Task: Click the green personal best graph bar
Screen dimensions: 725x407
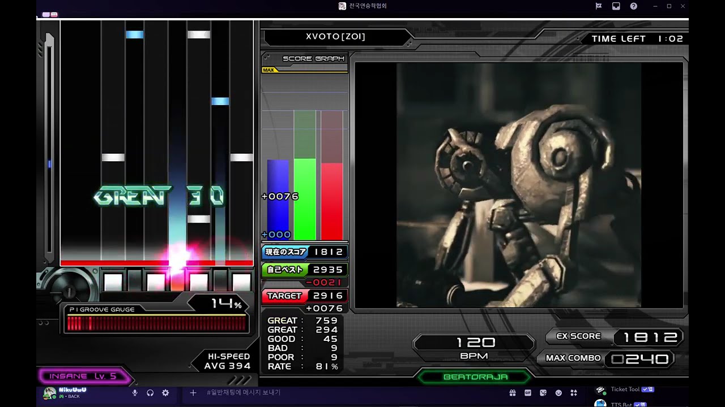Action: pyautogui.click(x=305, y=199)
